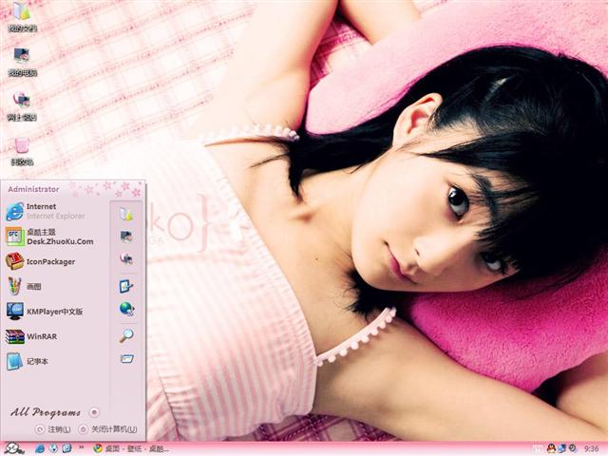
Task: Launch Internet Explorer from quick launch
Action: (x=40, y=448)
